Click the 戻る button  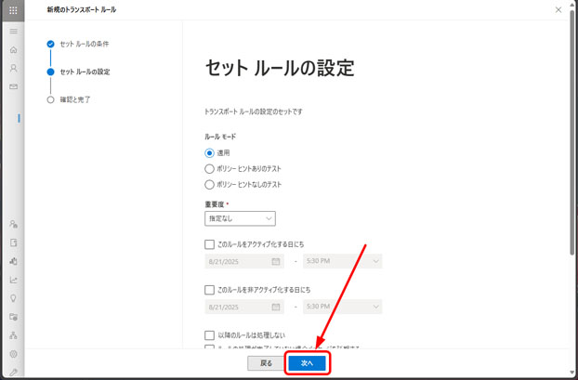266,363
